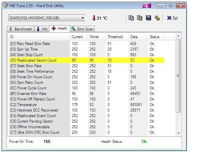Click the Data column header
The image size is (208, 152).
pyautogui.click(x=138, y=37)
